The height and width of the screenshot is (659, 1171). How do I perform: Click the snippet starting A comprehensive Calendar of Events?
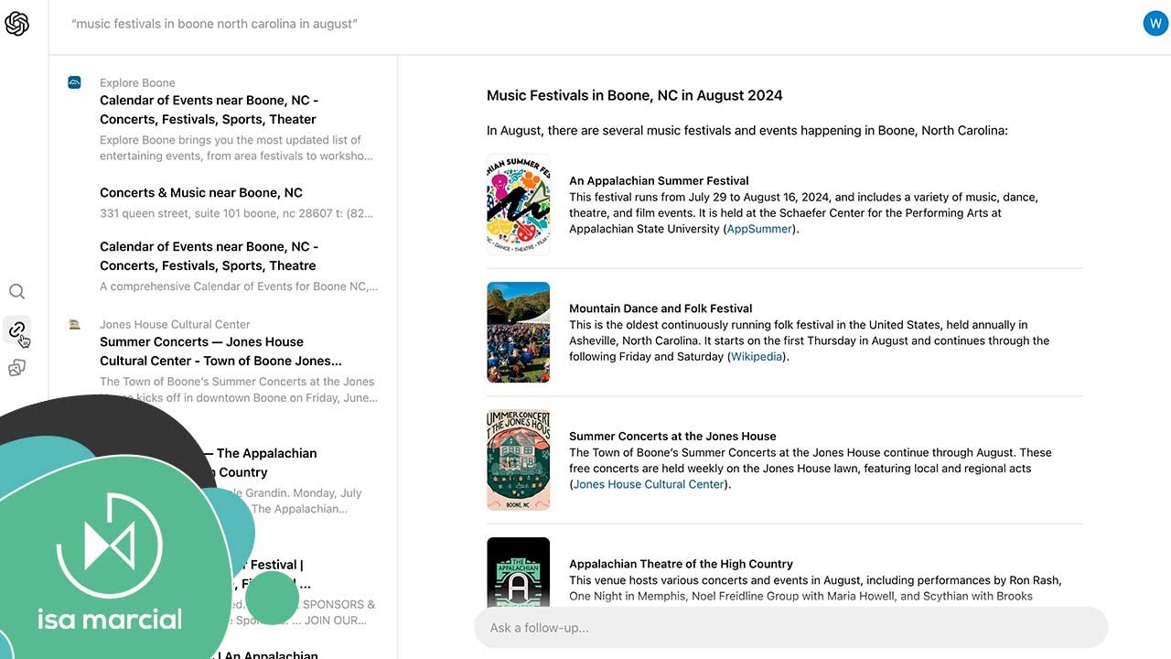coord(239,286)
